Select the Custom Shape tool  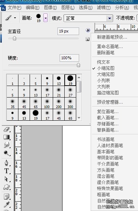7,187
